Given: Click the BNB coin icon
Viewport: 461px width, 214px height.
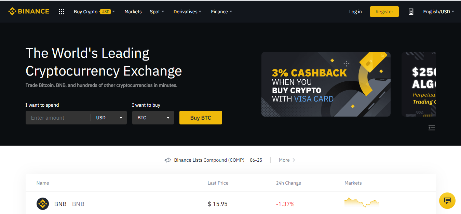Looking at the screenshot, I should pos(43,204).
